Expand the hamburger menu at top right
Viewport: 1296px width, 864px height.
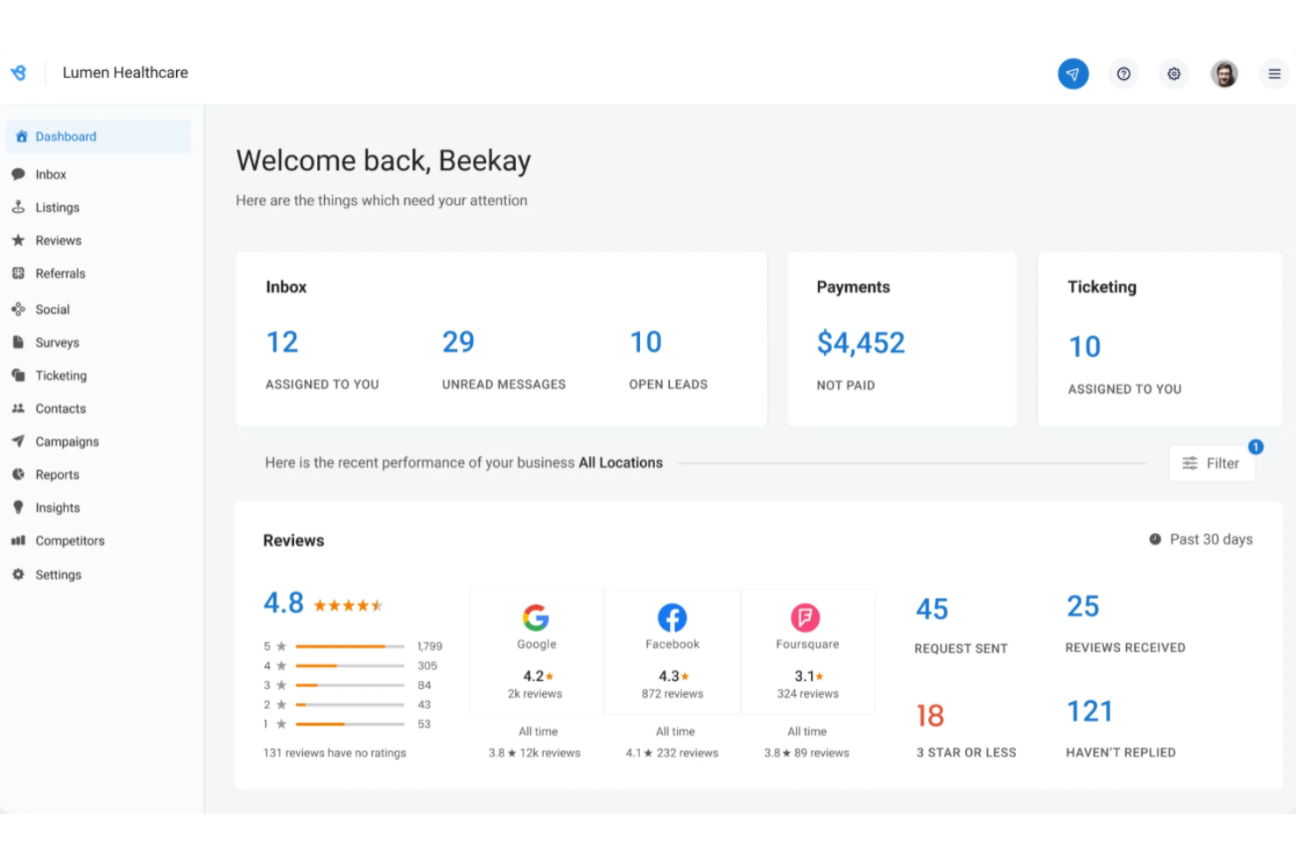click(1274, 74)
